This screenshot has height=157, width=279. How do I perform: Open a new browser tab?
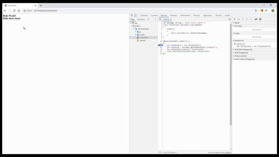click(41, 6)
